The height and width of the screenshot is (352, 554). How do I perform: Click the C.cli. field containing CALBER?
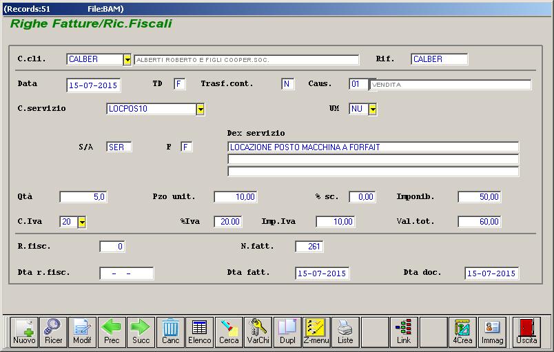94,59
